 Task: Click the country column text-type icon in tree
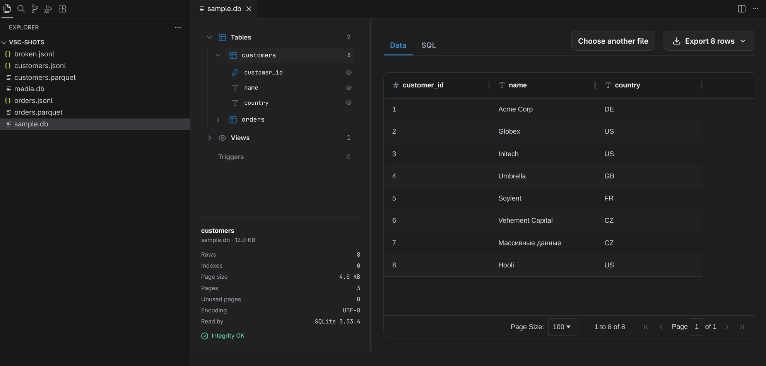[x=235, y=103]
